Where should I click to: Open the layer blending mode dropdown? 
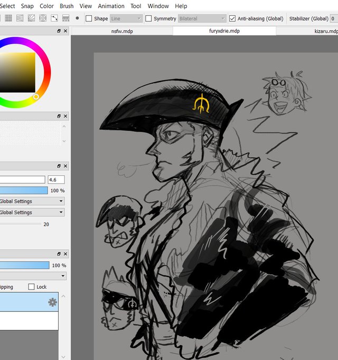click(x=33, y=276)
